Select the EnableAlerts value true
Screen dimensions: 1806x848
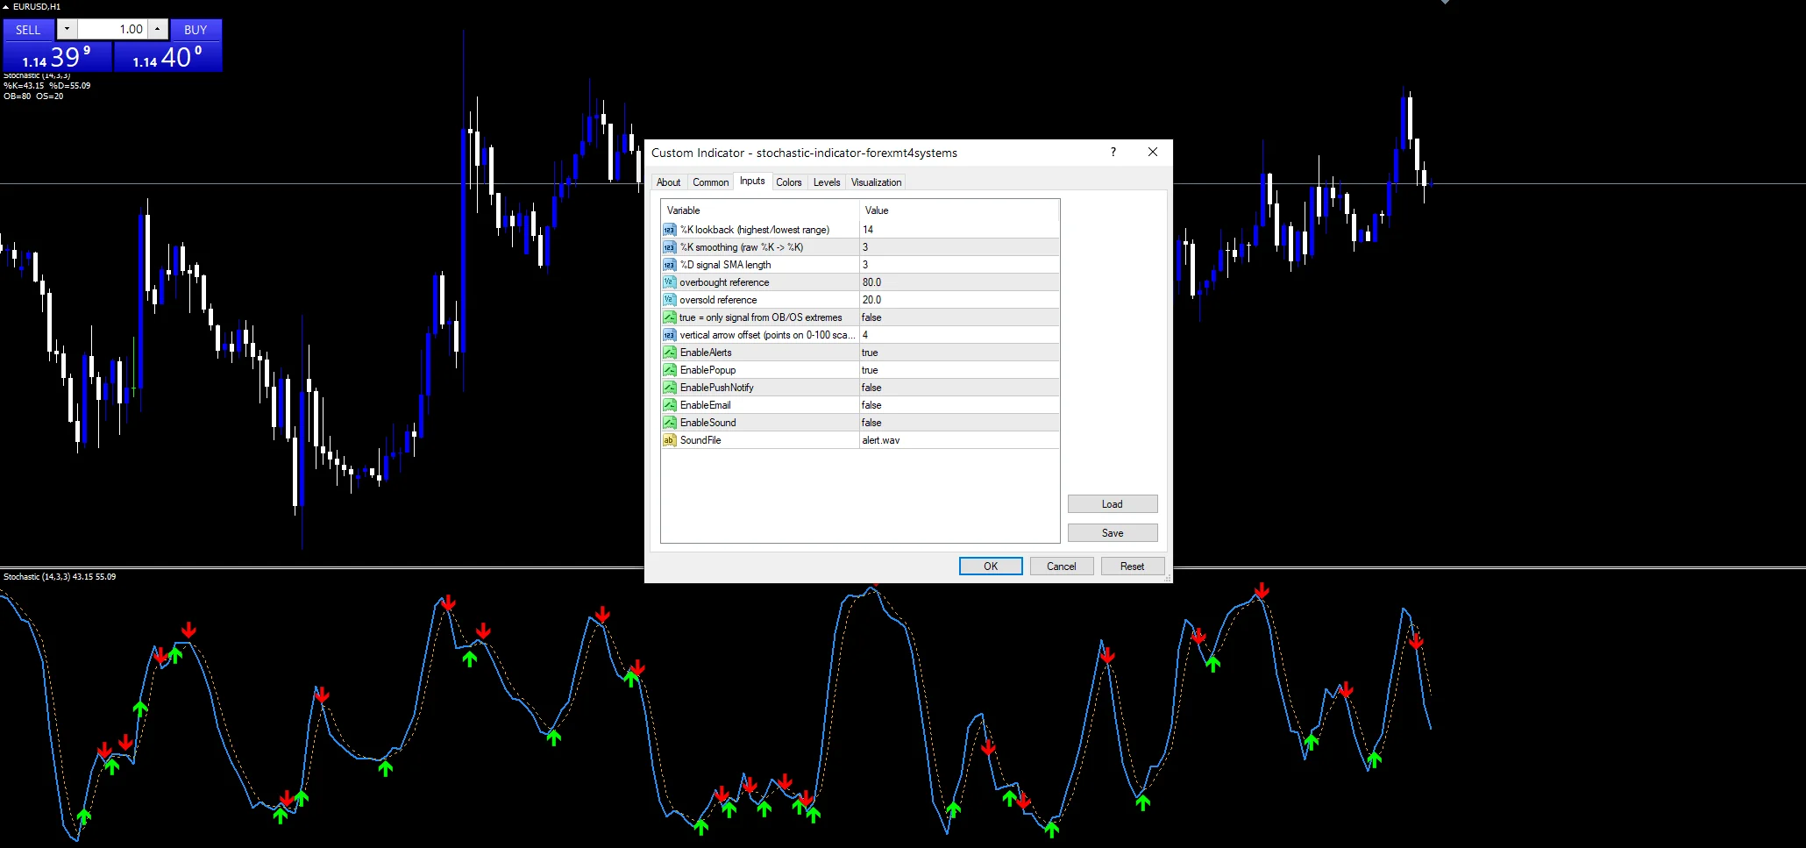pos(959,353)
